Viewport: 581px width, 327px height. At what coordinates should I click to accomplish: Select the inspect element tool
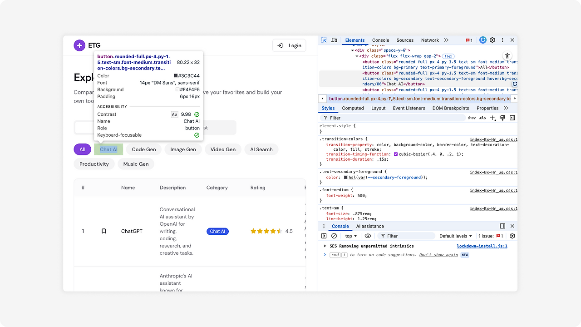pos(323,40)
